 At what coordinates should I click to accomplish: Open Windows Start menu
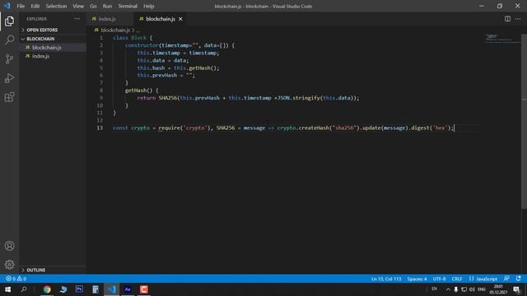(7, 289)
